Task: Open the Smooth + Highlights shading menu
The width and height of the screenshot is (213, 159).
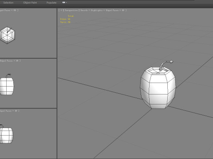Action: click(91, 10)
